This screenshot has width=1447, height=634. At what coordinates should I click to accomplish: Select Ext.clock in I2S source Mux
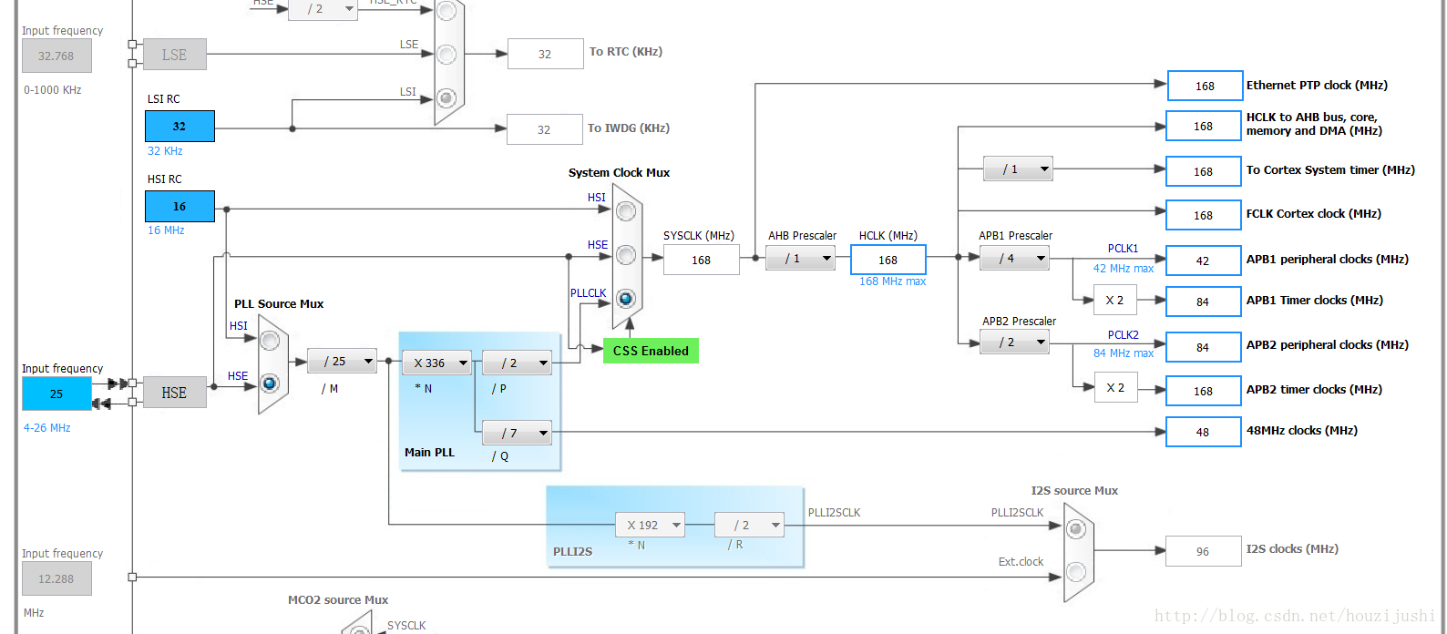(1076, 571)
